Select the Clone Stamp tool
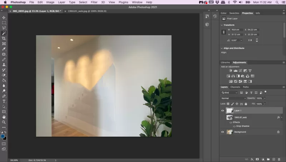 tap(4, 65)
